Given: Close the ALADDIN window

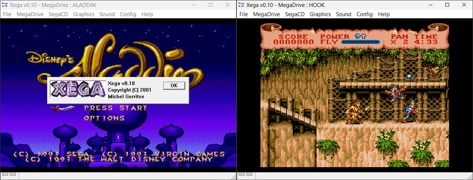Looking at the screenshot, I should click(228, 5).
